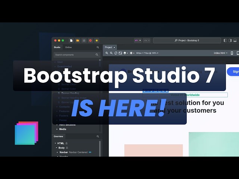Image resolution: width=239 pixels, height=179 pixels.
Task: Click magnifier inside Search components box
Action: click(x=97, y=55)
